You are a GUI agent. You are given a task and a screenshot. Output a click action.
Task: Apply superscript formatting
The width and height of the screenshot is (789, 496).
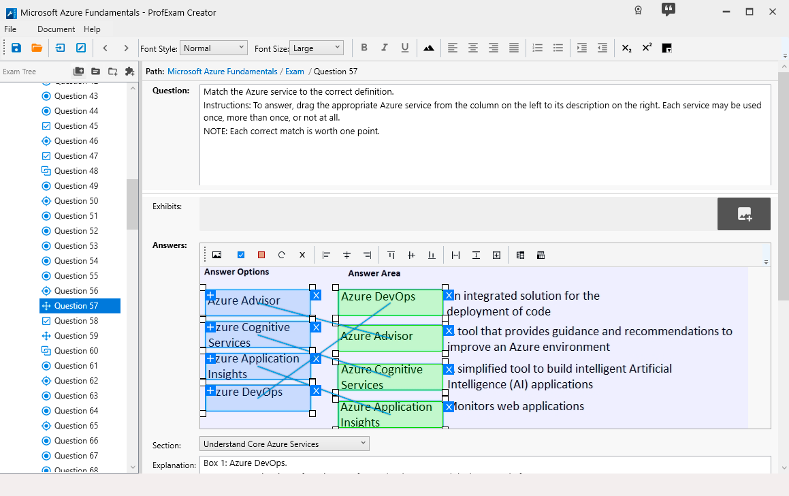coord(647,48)
